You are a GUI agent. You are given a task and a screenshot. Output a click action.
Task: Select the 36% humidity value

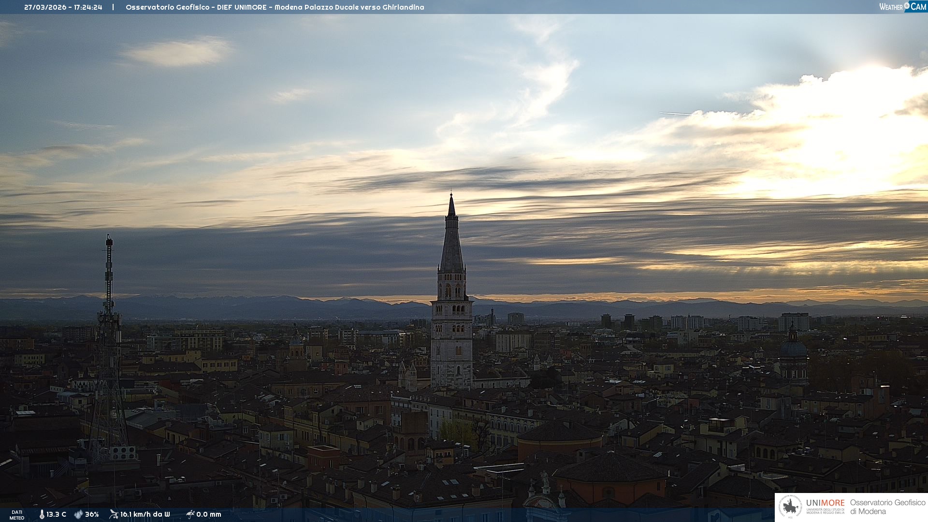[92, 514]
